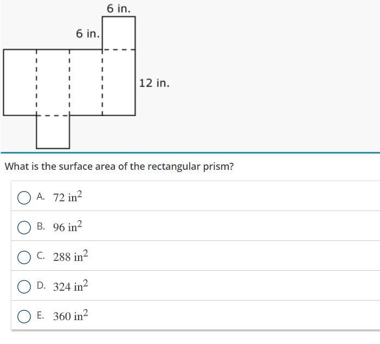Screen dimensions: 380x344
Task: Click the letter label 'E.'
Action: tap(41, 315)
